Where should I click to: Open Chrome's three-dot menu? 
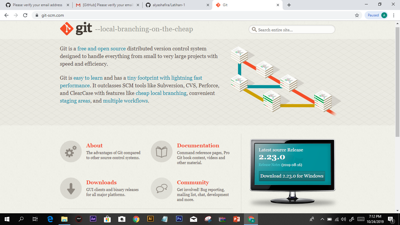point(394,15)
